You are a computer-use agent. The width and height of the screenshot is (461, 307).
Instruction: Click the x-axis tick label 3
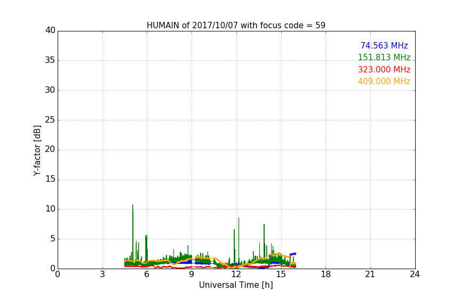102,274
